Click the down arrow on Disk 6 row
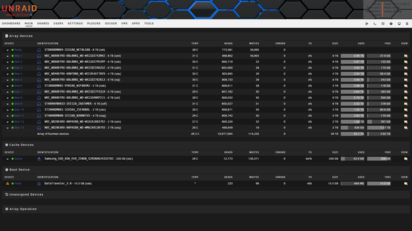Viewport: 412px width, 231px height. (8, 86)
